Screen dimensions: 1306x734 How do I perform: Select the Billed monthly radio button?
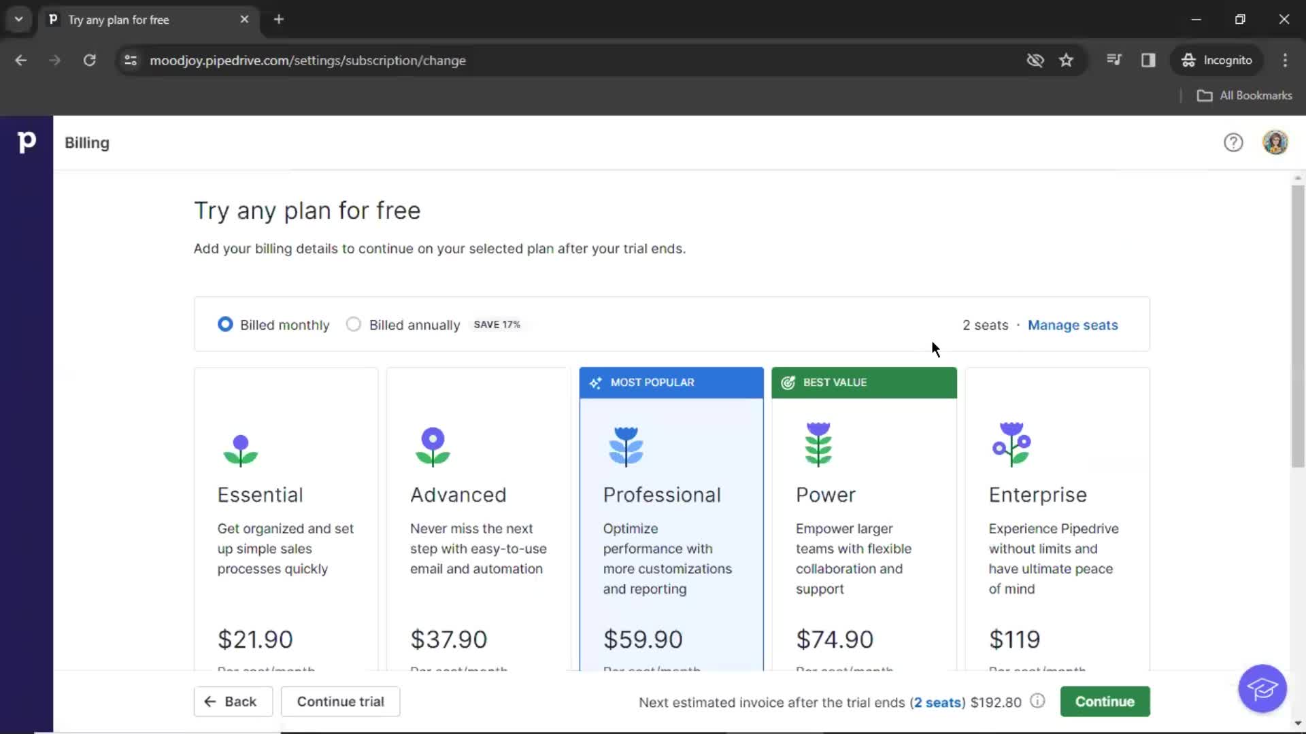(x=224, y=324)
